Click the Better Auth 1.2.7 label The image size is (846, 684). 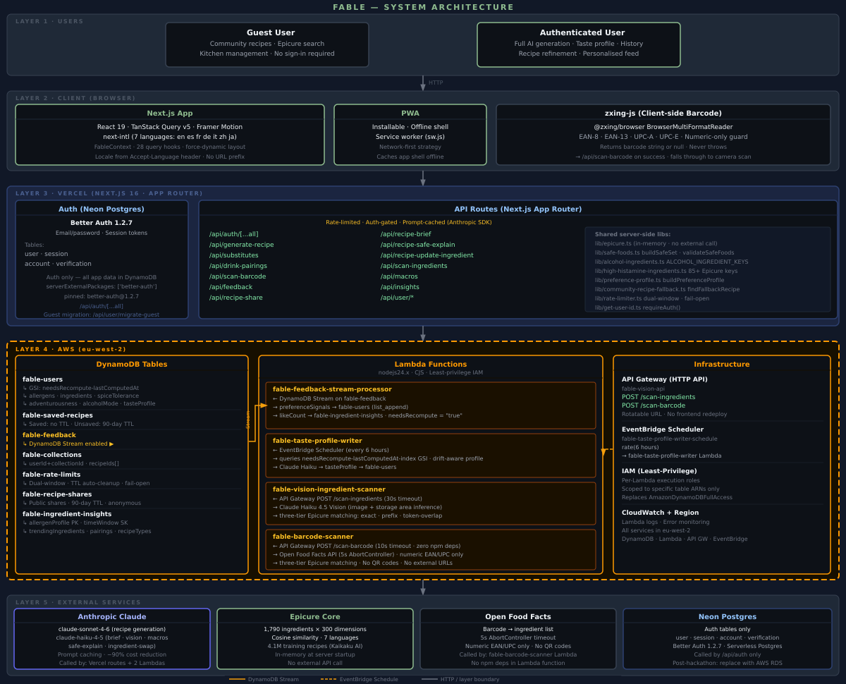click(102, 223)
